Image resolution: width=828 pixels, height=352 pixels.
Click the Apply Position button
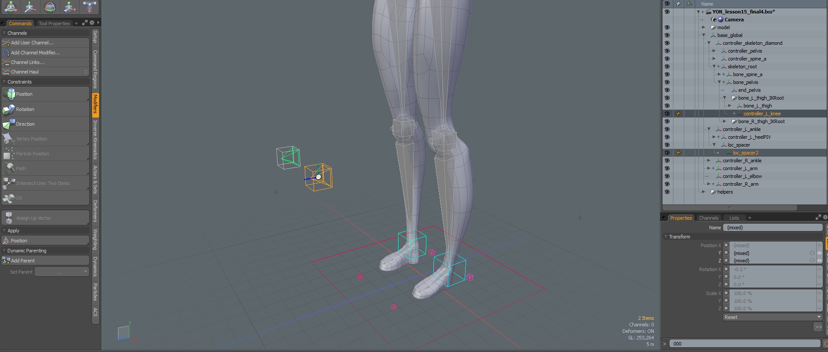tap(45, 241)
